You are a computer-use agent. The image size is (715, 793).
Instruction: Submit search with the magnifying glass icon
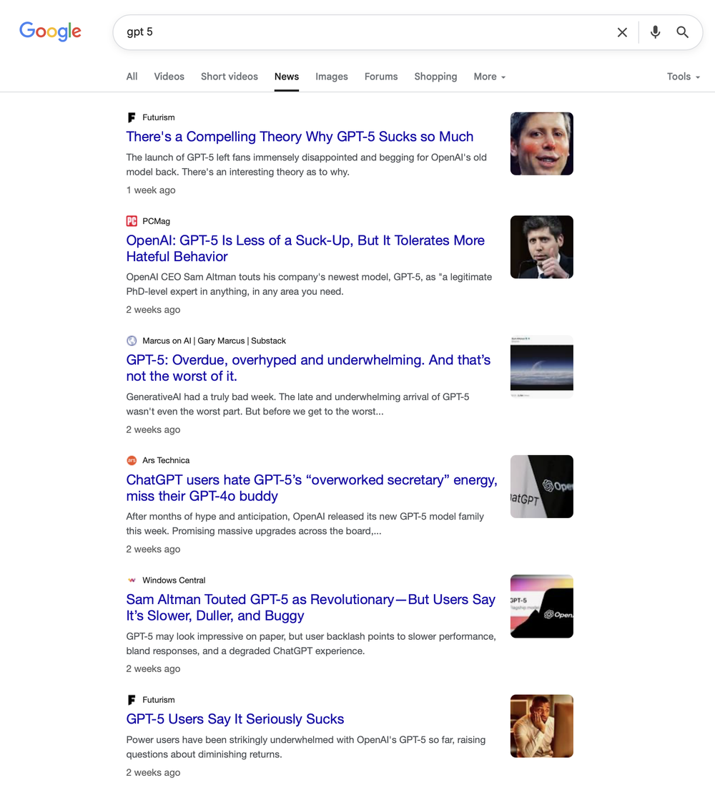[x=682, y=32]
